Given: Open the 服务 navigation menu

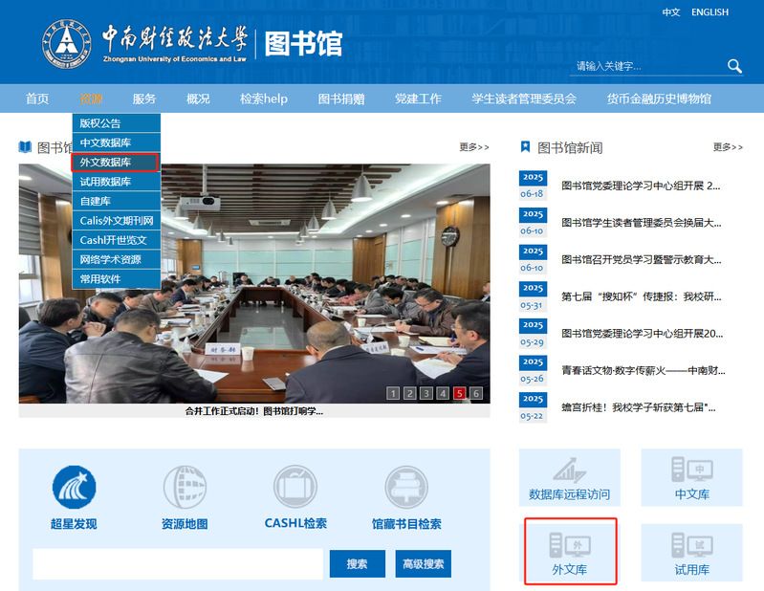Looking at the screenshot, I should [x=144, y=98].
